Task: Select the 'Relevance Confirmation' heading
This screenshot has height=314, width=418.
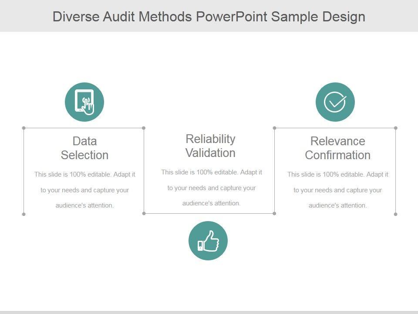Action: (x=337, y=148)
